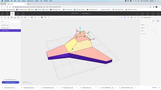Choose the circle tool in edit toolbar

click(x=22, y=17)
